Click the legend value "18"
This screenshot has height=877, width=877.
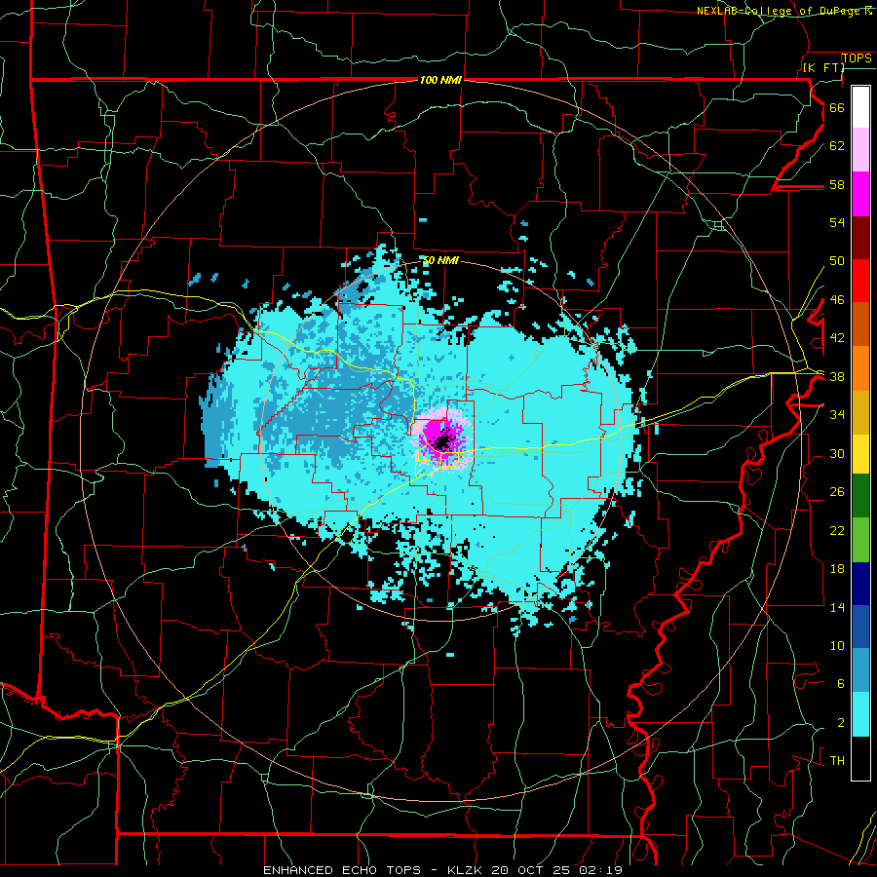(837, 569)
